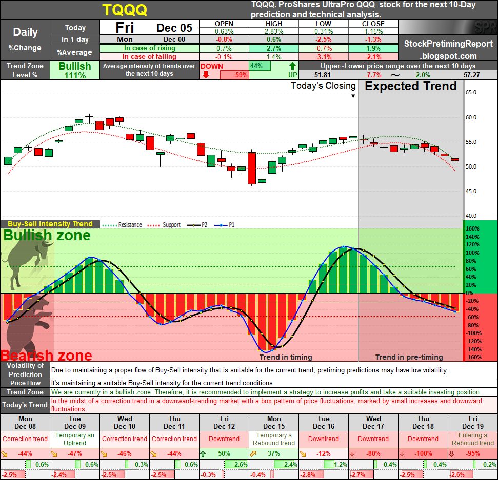498x480 pixels.
Task: Click the range change value -7.7%
Action: pyautogui.click(x=373, y=75)
